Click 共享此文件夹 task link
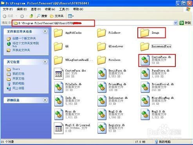Viewport: 193px width, 145px height. 21,50
